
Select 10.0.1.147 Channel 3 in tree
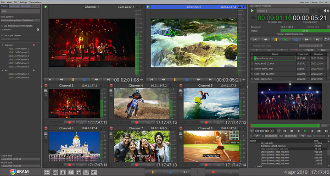18,56
